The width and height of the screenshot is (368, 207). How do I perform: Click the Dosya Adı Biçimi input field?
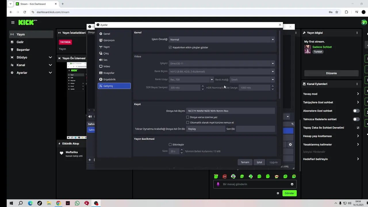coord(230,111)
